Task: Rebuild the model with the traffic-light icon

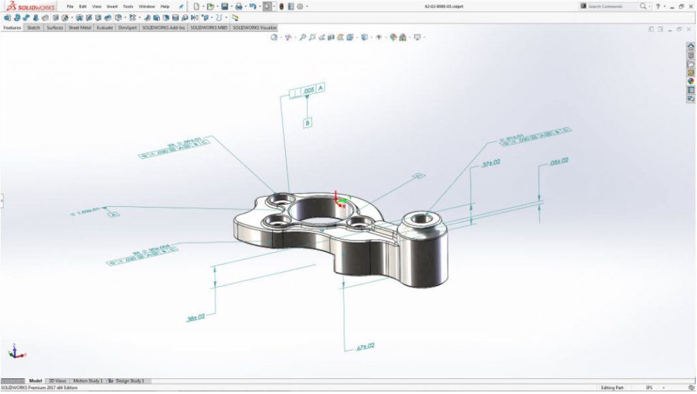Action: (282, 6)
